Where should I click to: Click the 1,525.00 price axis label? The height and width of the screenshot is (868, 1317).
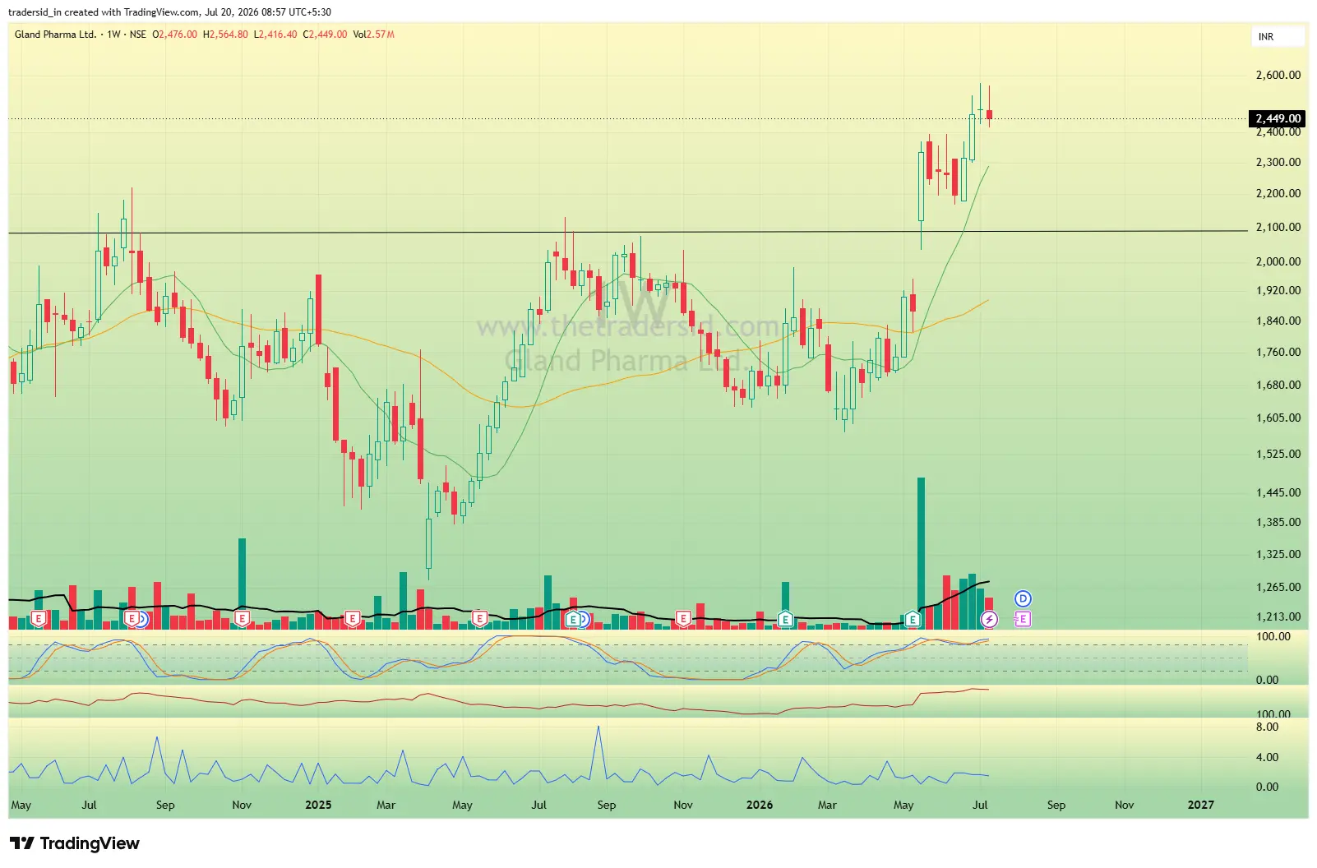[1278, 454]
